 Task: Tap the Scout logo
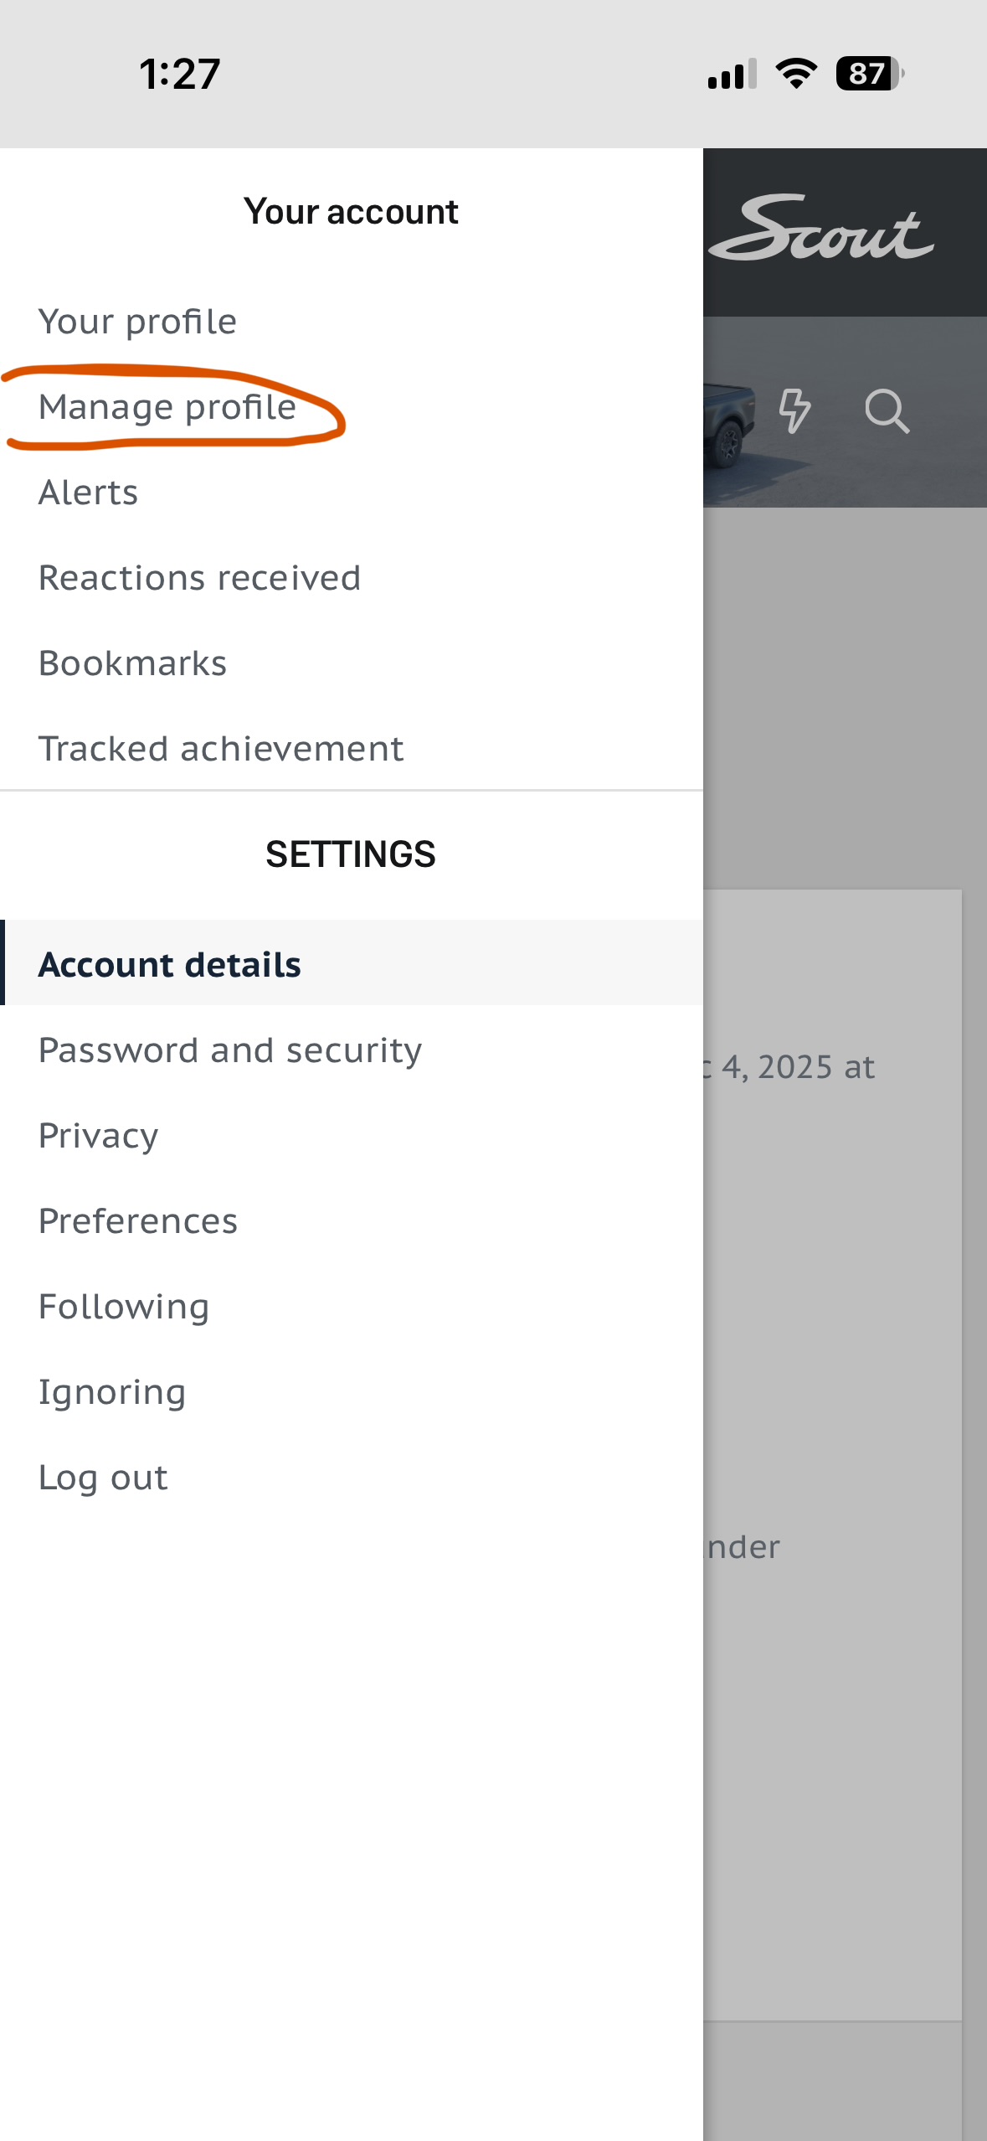822,230
